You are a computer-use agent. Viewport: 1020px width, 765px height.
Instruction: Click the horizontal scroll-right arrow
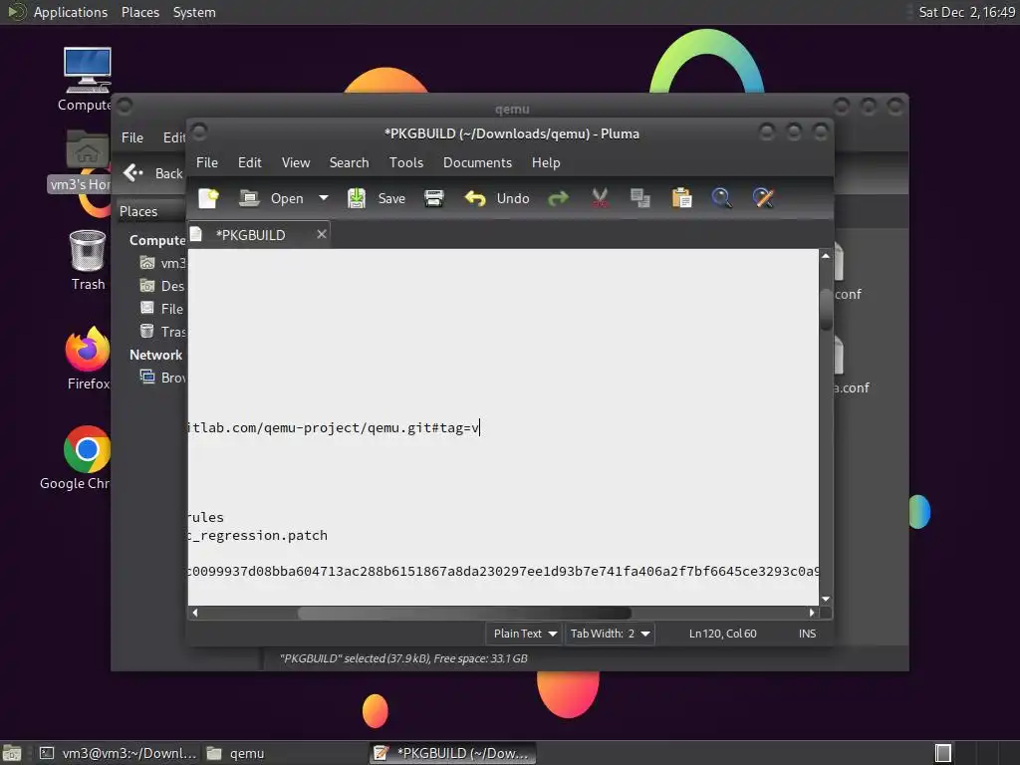pyautogui.click(x=812, y=613)
